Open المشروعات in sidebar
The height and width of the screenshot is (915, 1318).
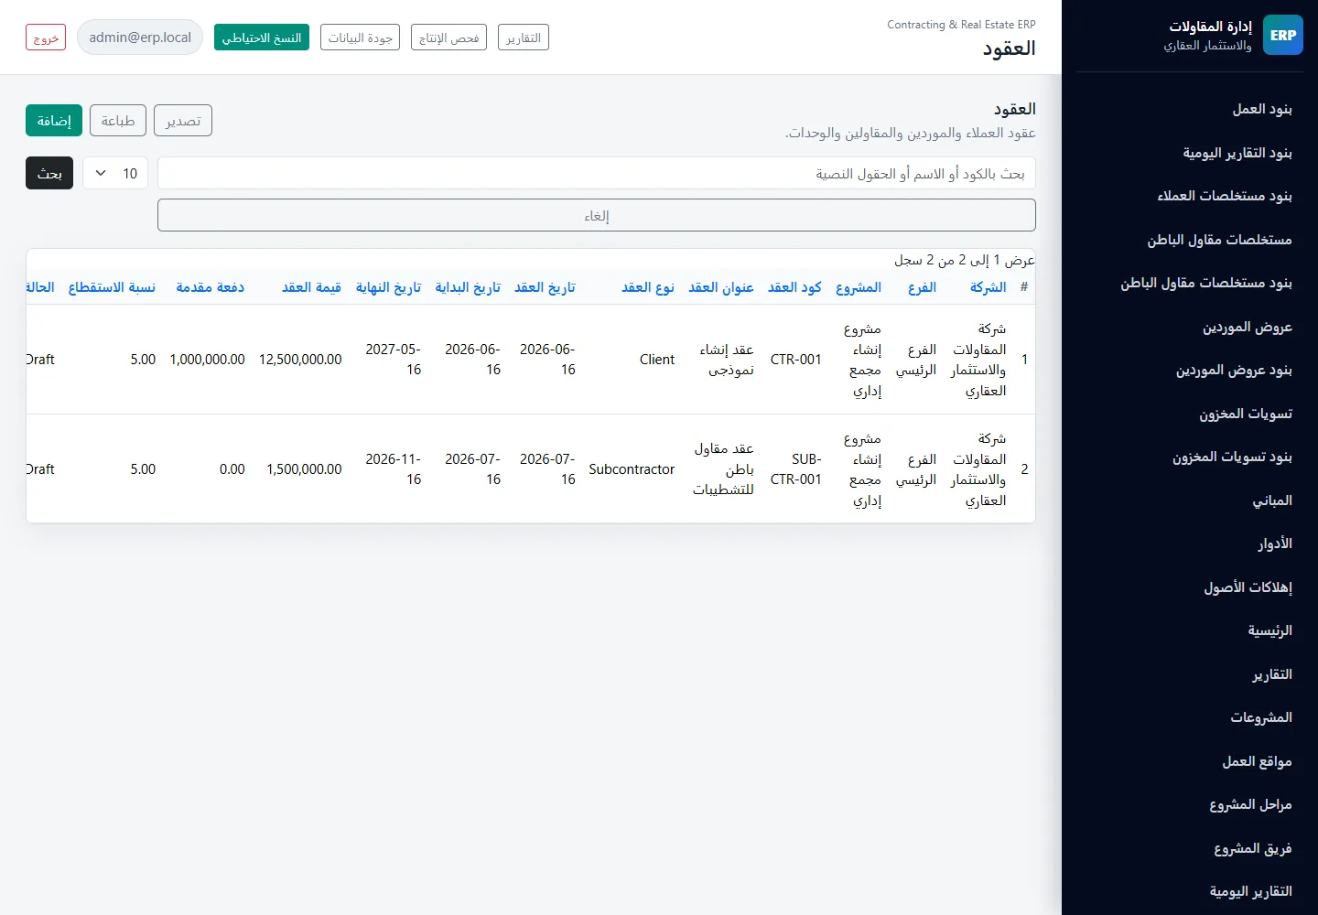[x=1261, y=717]
